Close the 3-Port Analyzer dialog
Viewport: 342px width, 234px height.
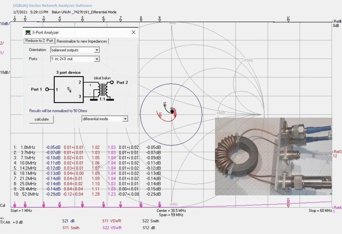click(133, 32)
